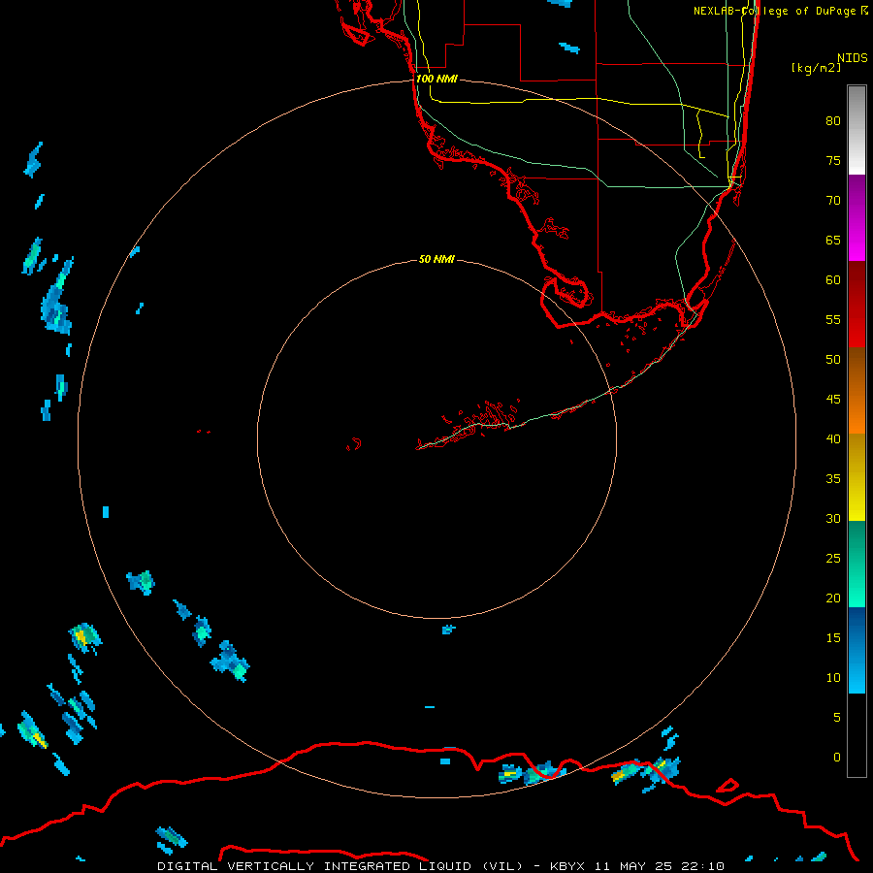
Task: Click the 0 value on the color scale
Action: [x=837, y=758]
